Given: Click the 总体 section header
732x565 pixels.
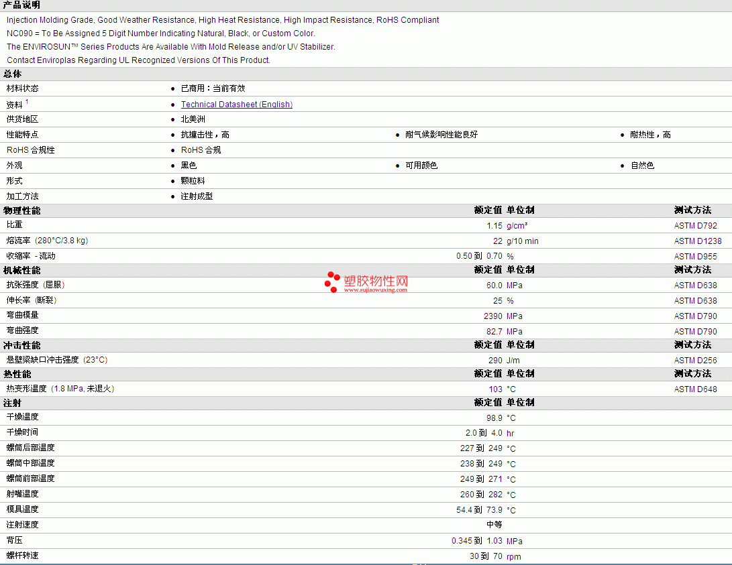Looking at the screenshot, I should (x=13, y=74).
